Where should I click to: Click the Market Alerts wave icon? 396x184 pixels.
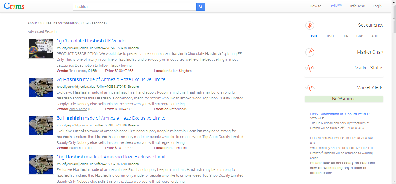click(x=310, y=87)
